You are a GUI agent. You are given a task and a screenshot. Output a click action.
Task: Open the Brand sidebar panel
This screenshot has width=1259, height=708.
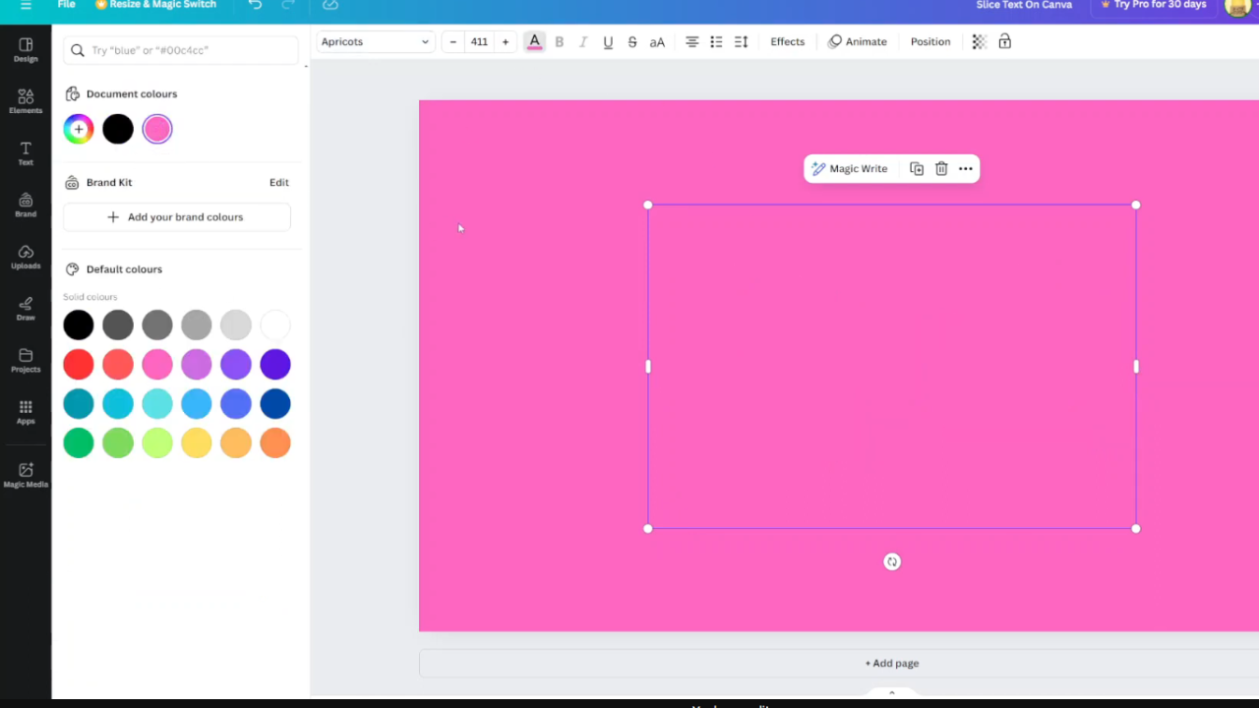point(26,206)
